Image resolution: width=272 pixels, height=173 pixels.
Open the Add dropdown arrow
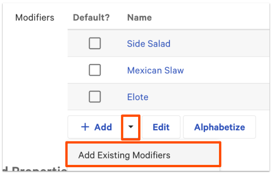coord(131,127)
